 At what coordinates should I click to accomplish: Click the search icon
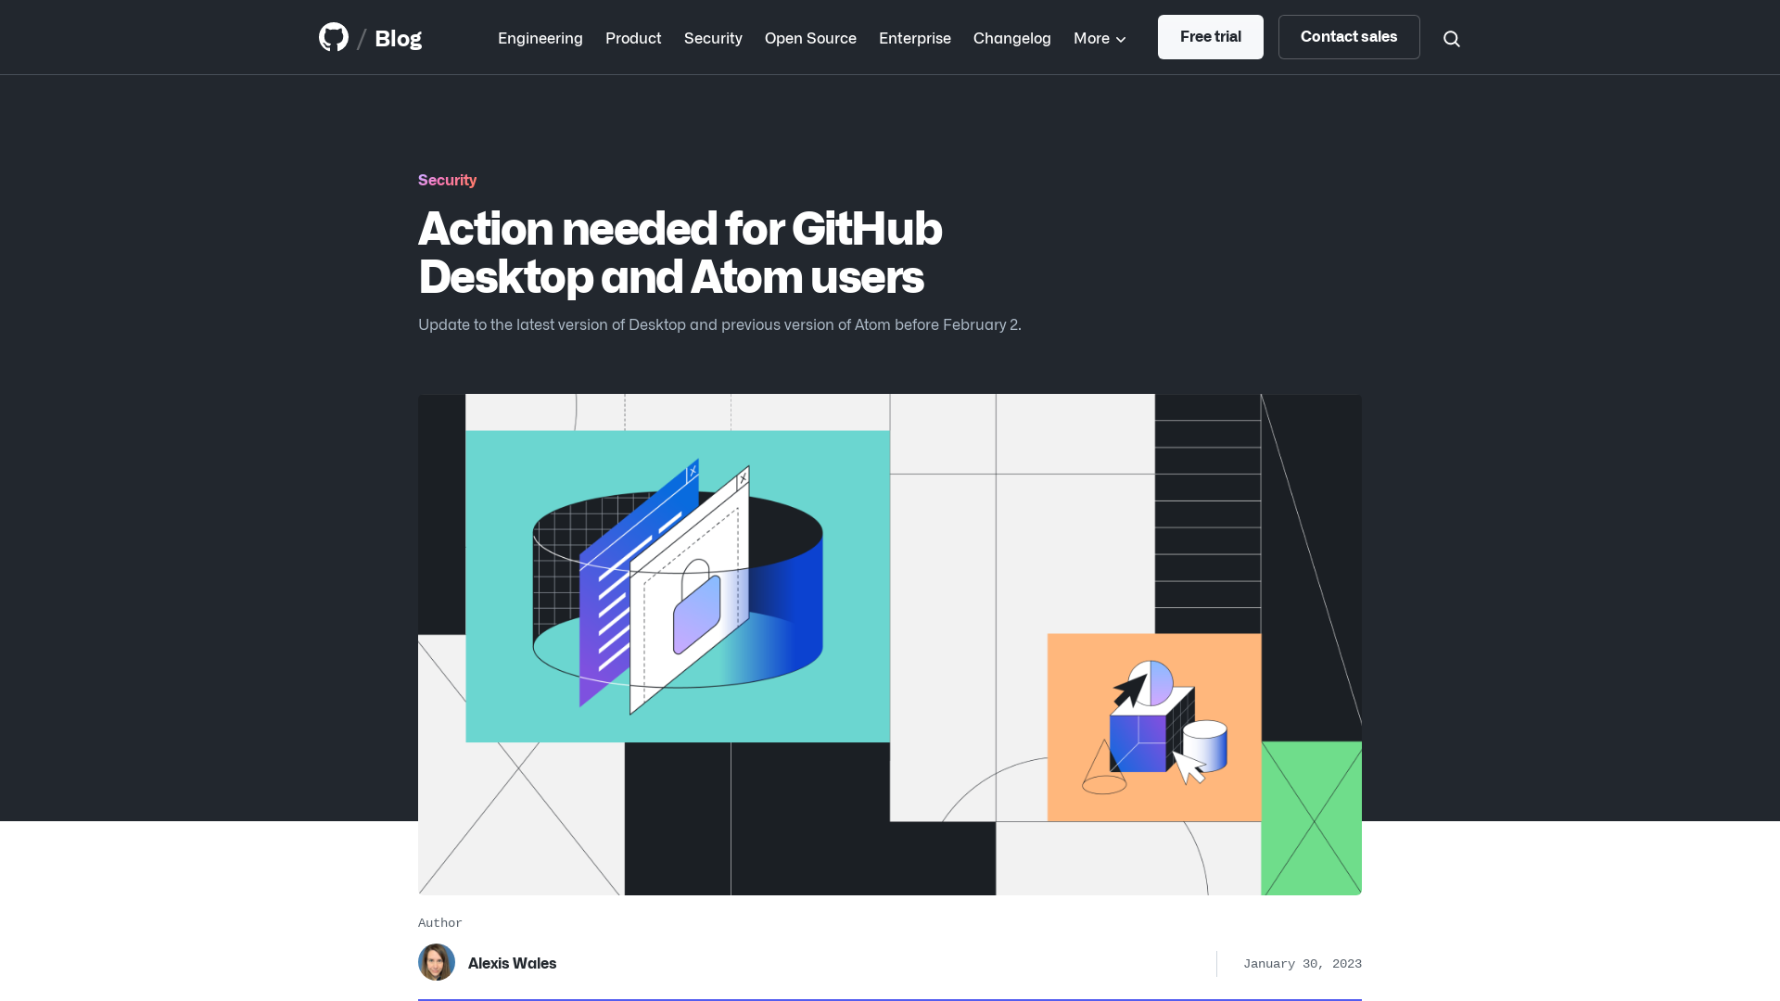click(1451, 38)
